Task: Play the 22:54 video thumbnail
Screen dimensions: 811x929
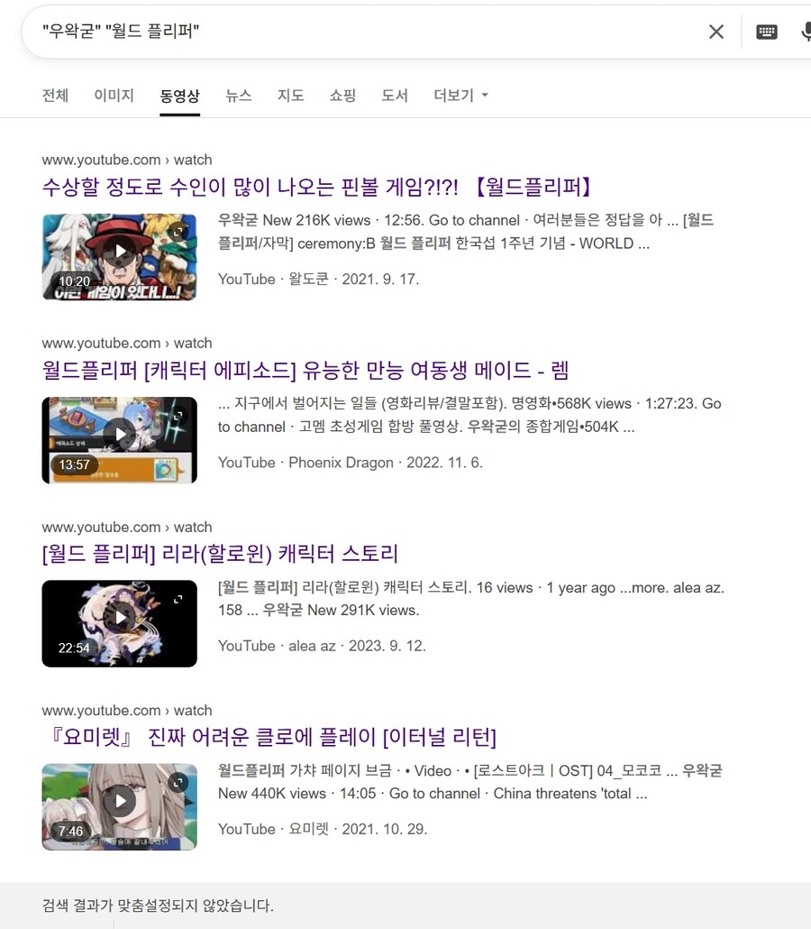Action: 120,623
